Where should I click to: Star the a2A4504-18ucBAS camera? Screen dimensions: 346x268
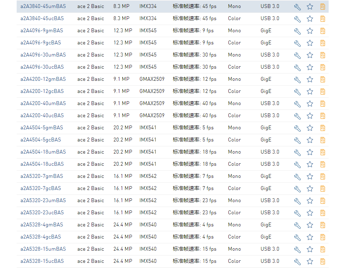(310, 164)
